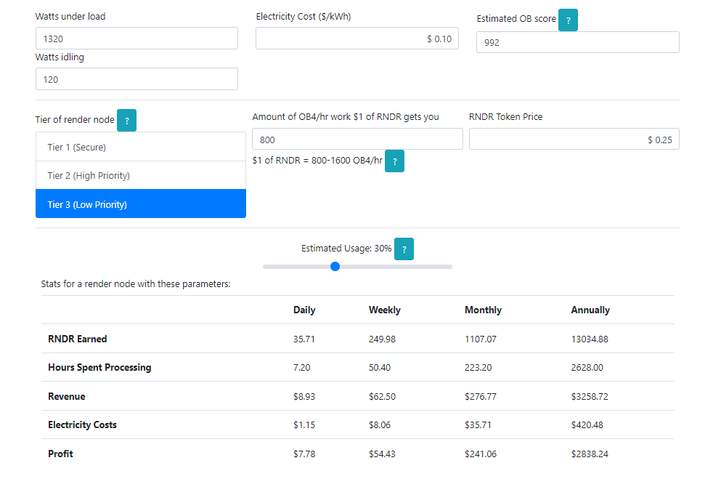Viewport: 721px width, 479px height.
Task: Click the daily RNDR earned value 35.71
Action: click(x=304, y=339)
